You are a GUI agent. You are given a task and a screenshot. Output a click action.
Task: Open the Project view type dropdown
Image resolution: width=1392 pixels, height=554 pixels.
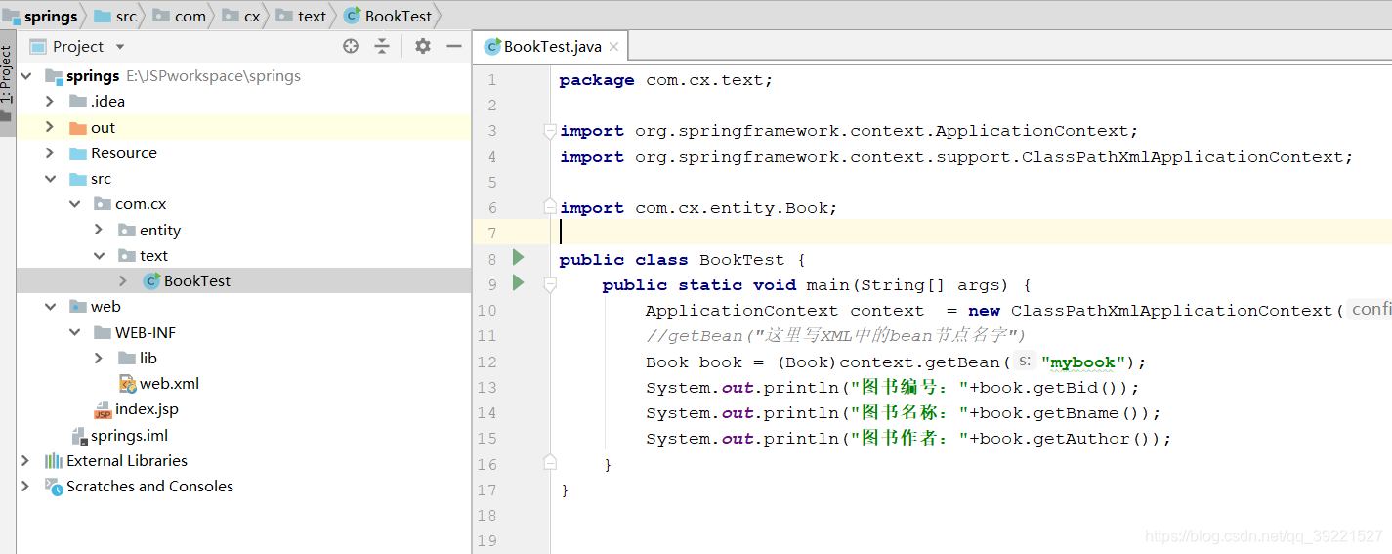pos(120,47)
